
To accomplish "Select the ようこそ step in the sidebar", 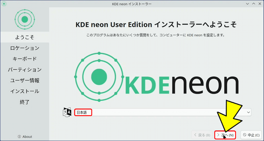I will click(24, 37).
